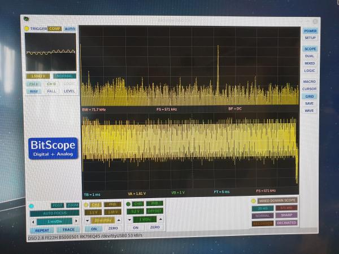Set trigger edge to RISE
Screen dimensions: 339x254
point(34,91)
